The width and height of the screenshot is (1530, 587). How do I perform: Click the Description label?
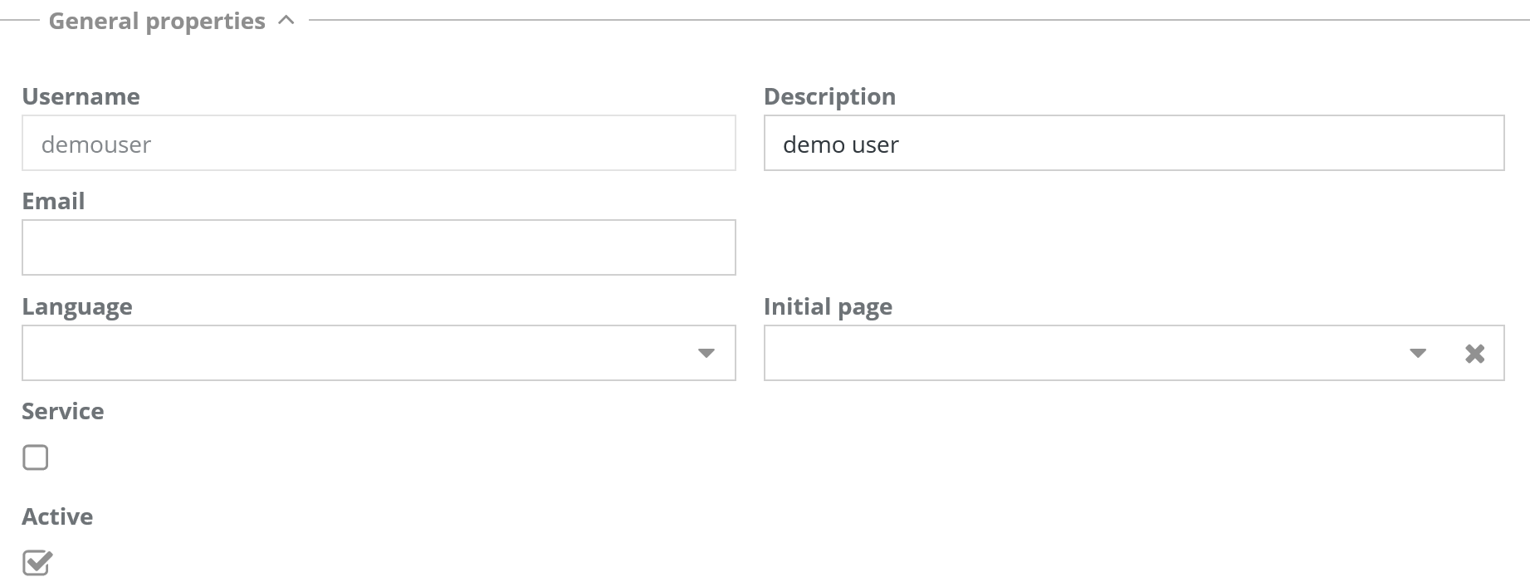[x=829, y=96]
